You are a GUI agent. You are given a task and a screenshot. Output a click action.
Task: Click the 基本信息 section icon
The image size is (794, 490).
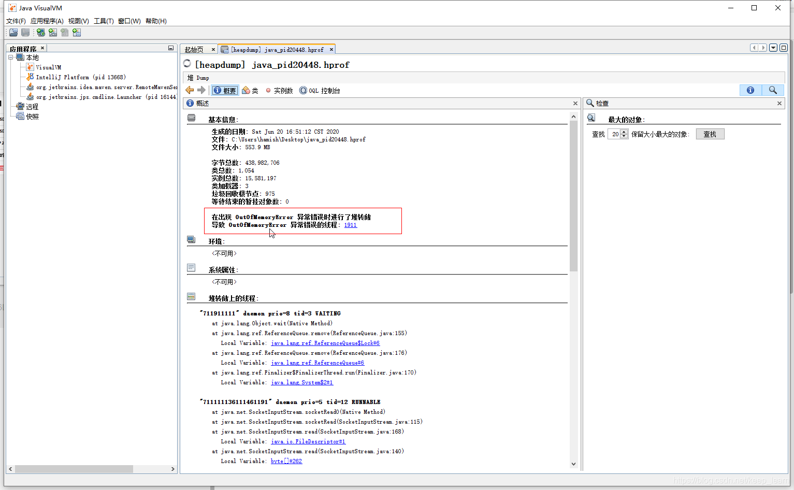pyautogui.click(x=192, y=118)
